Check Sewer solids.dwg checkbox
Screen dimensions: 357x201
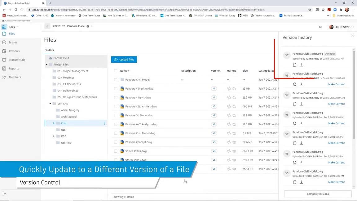point(116,151)
